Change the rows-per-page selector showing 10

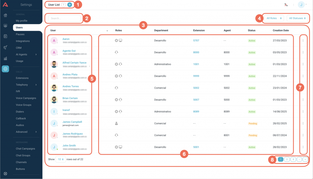coord(61,159)
